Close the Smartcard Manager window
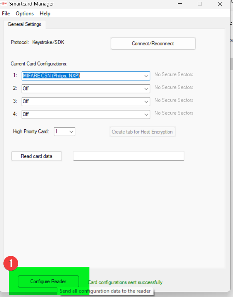233x297 pixels. click(220, 4)
